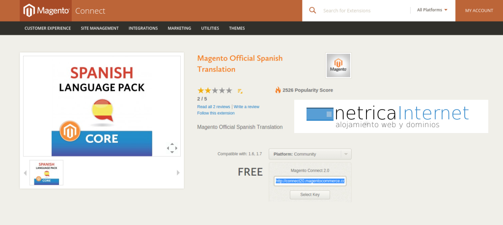Image resolution: width=503 pixels, height=225 pixels.
Task: Click the image enlarge arrows icon
Action: click(172, 148)
